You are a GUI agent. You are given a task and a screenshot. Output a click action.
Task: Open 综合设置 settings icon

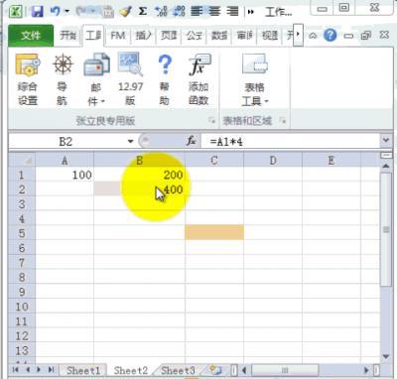[x=28, y=79]
